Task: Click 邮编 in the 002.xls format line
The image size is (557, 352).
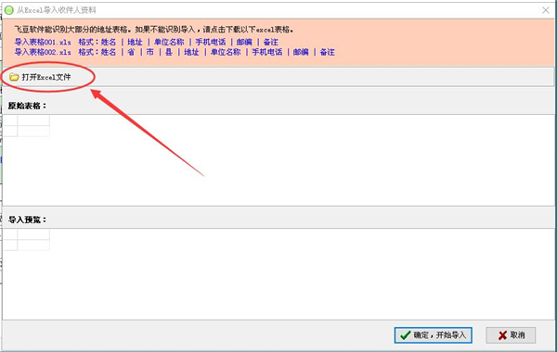Action: pos(301,52)
